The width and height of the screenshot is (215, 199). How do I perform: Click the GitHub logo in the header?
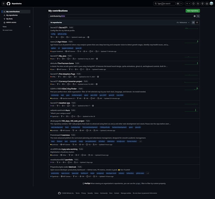click(x=9, y=3)
